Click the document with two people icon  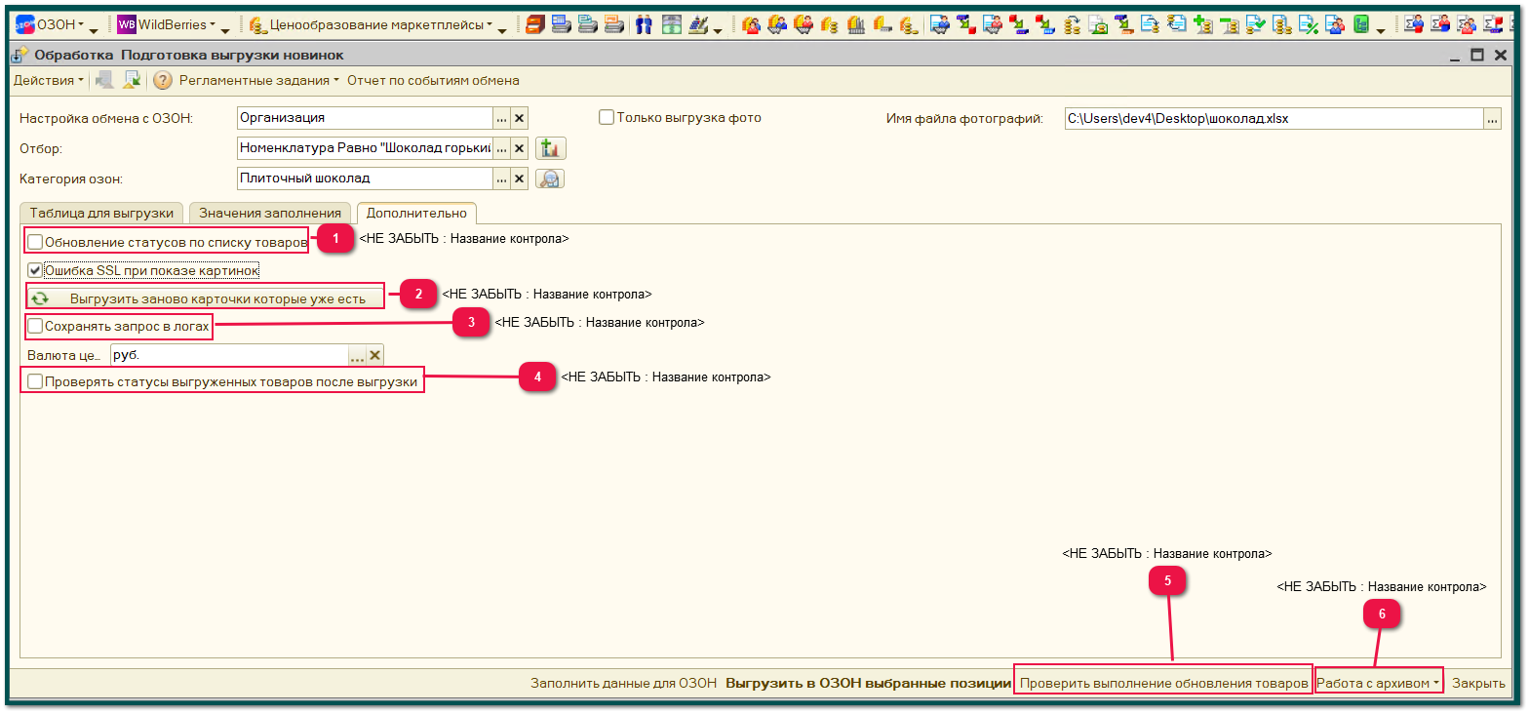[1334, 25]
